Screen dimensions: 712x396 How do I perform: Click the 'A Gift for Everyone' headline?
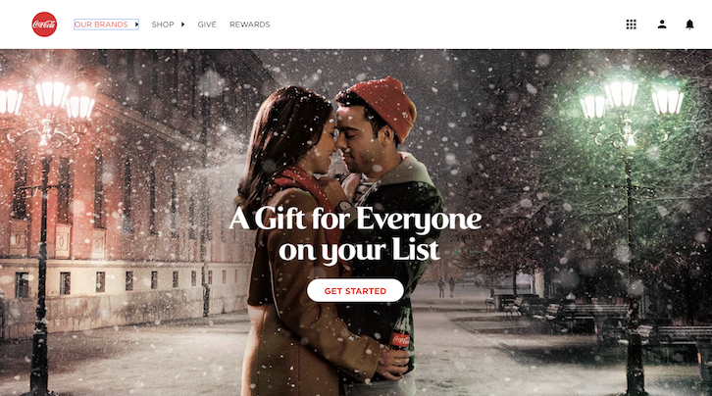[x=356, y=220]
